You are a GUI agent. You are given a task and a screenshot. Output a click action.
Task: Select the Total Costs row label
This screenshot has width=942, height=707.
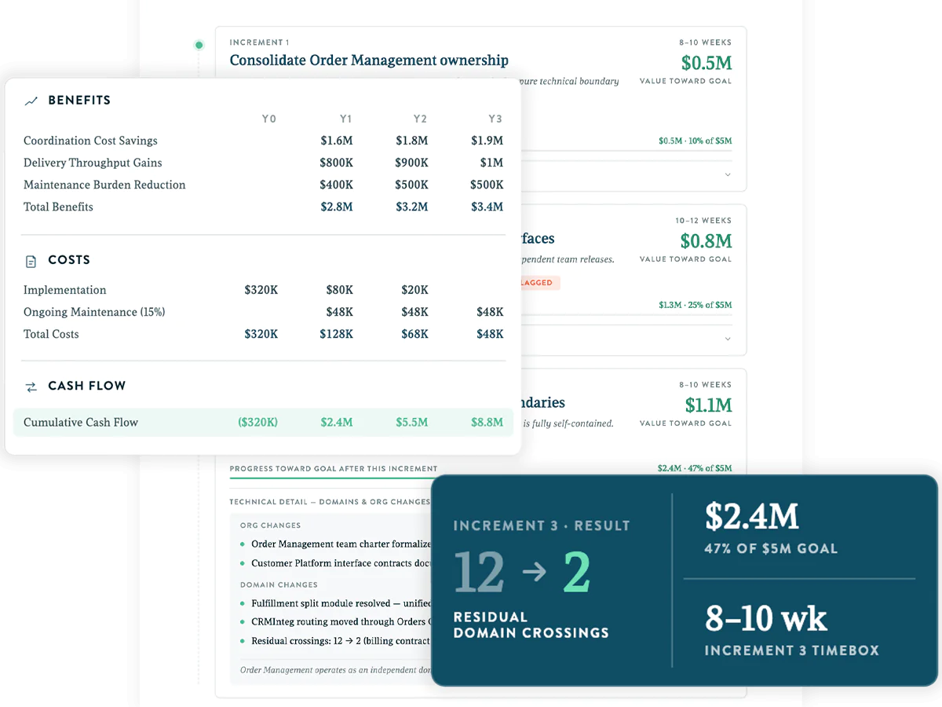[51, 334]
